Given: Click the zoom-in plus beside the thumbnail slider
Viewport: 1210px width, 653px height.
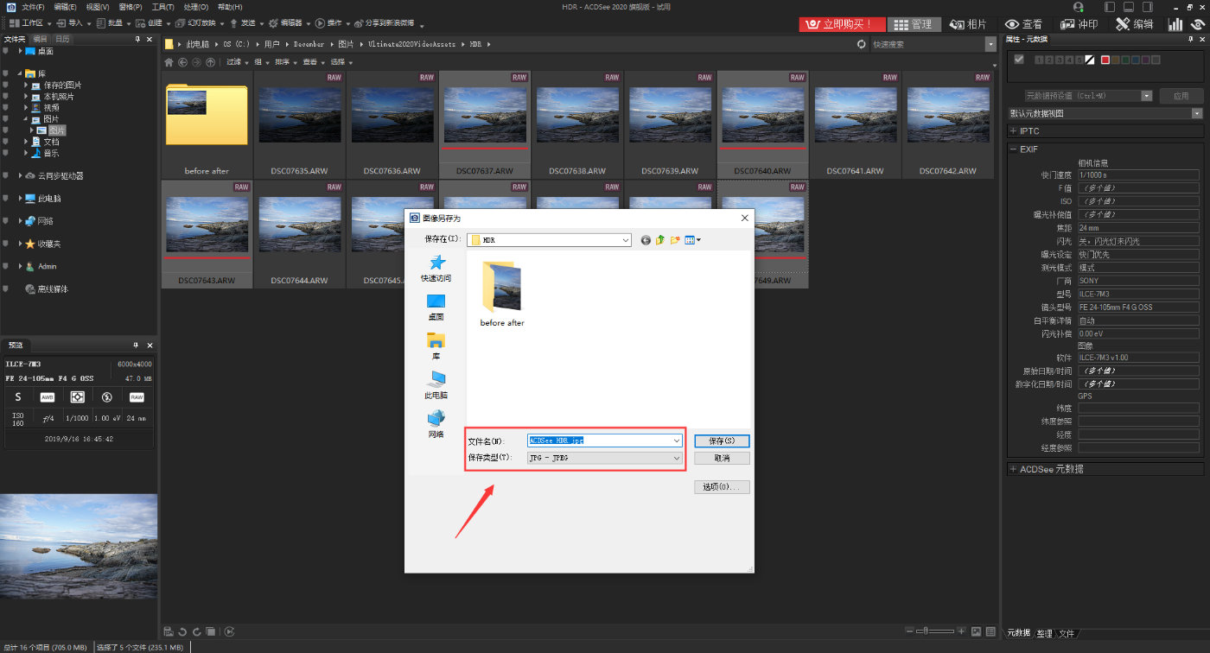Looking at the screenshot, I should click(961, 631).
